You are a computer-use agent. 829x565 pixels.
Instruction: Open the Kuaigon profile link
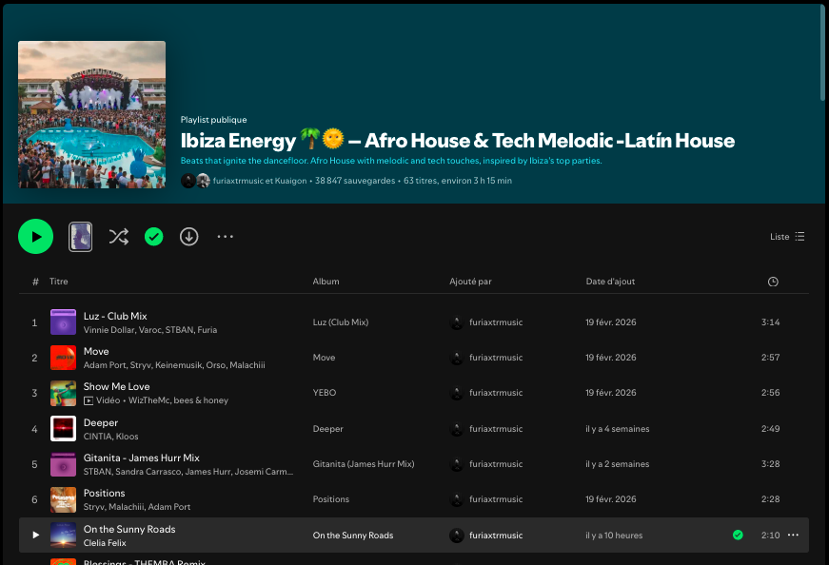290,181
